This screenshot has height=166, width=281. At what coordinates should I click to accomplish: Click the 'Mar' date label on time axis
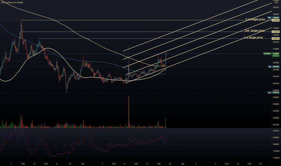[83, 164]
